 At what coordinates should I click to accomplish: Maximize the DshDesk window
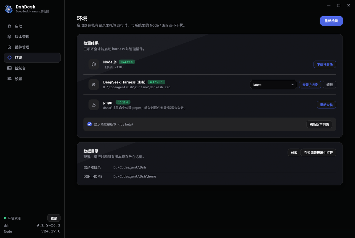[338, 5]
